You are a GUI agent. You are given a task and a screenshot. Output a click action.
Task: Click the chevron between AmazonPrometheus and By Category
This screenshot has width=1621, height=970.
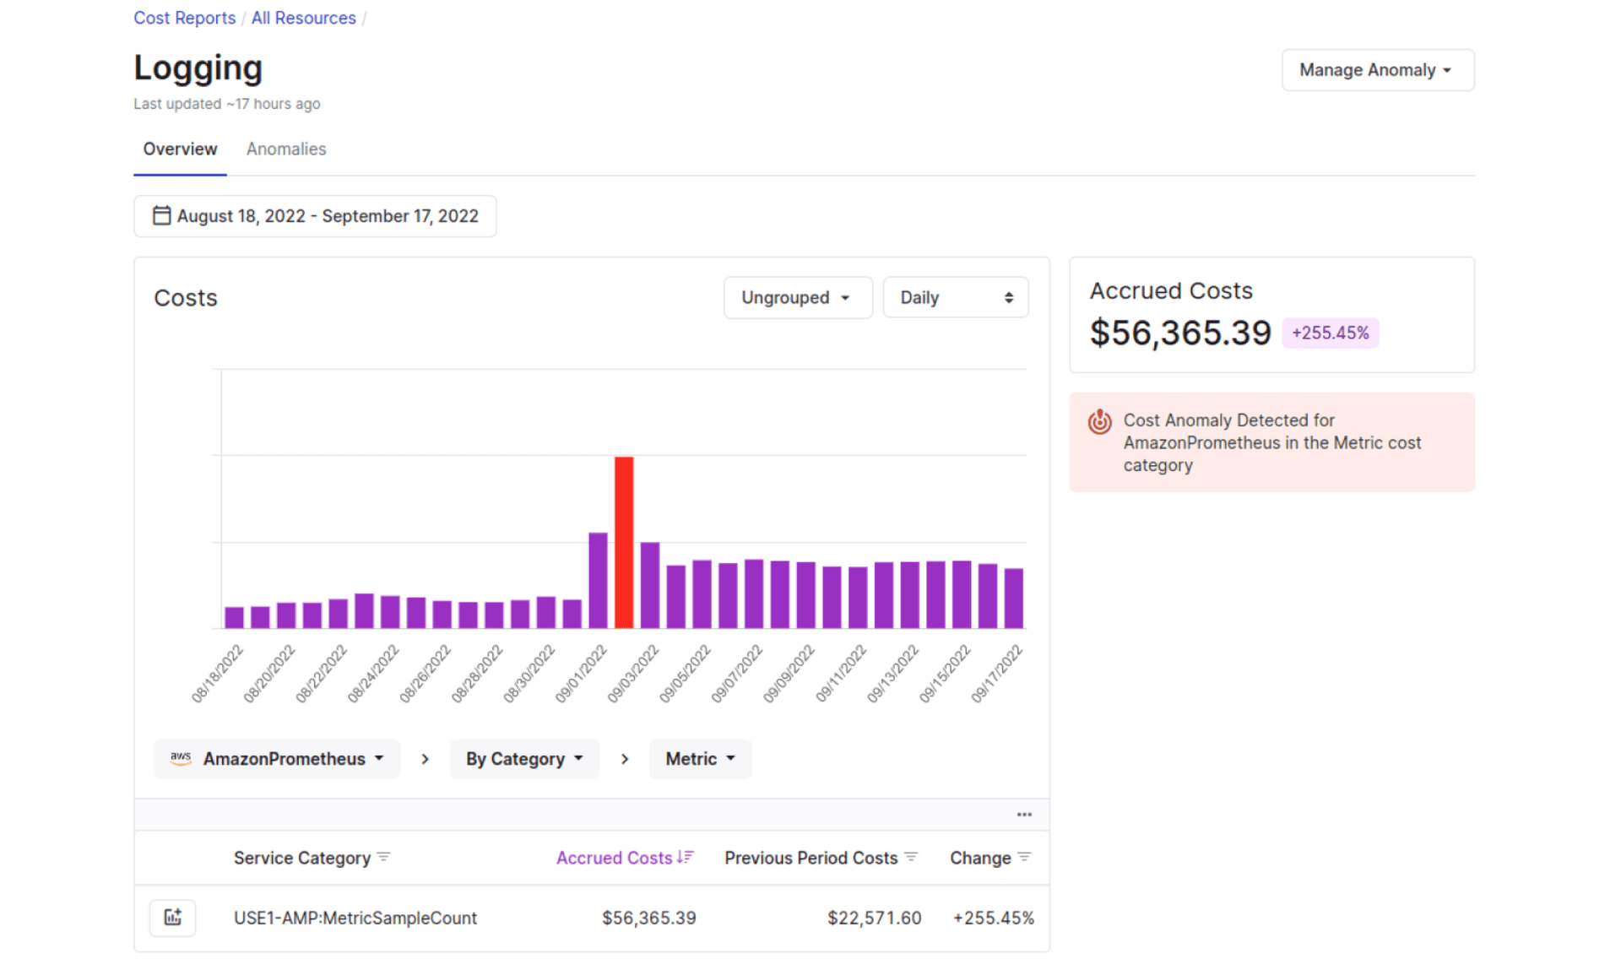point(425,758)
